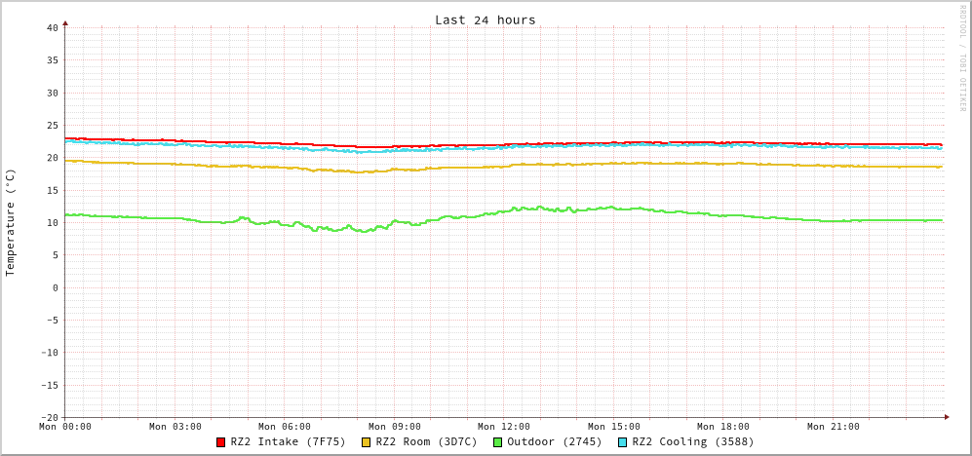Click the 'Last 24 hours' chart title
972x456 pixels.
[485, 19]
